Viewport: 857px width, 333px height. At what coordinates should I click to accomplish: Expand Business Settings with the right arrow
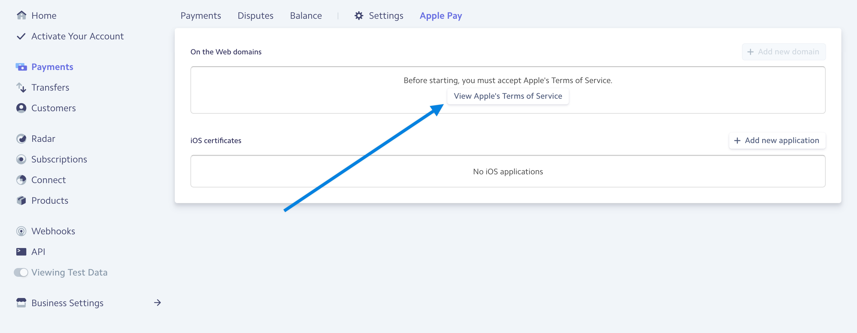[x=157, y=303]
